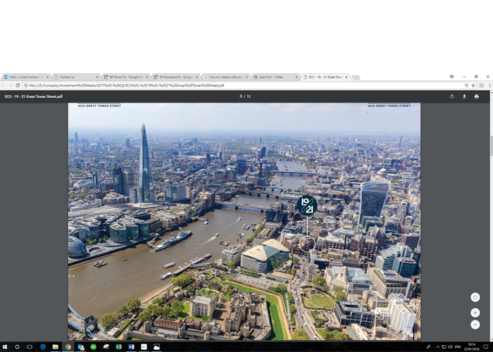Screen dimensions: 493x352
Task: Open Excel from the taskbar
Action: pyautogui.click(x=118, y=347)
